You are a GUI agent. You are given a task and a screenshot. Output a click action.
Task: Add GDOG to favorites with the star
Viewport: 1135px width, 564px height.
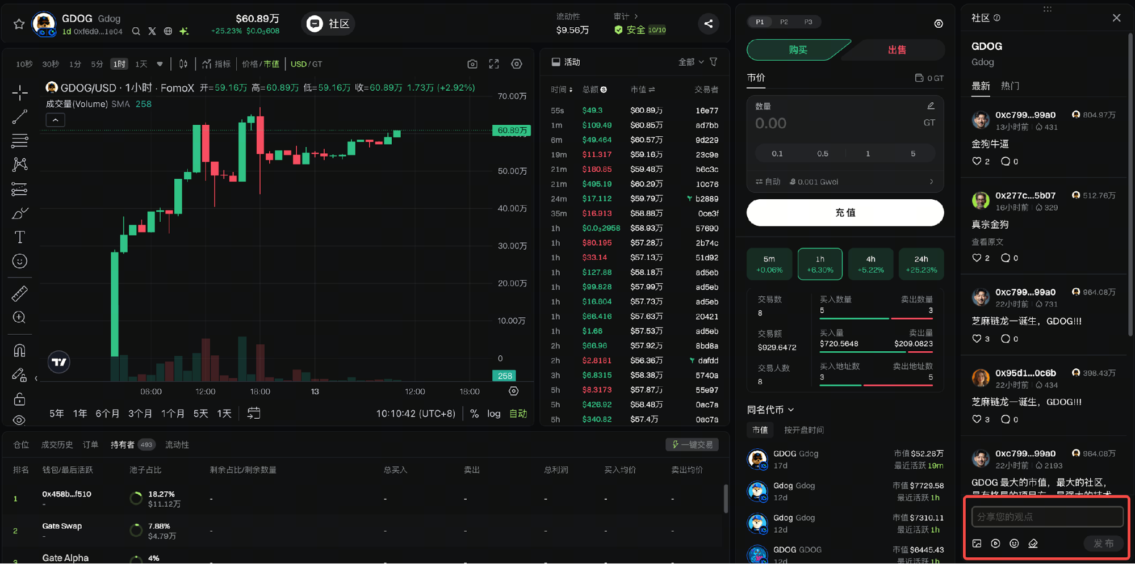(19, 24)
